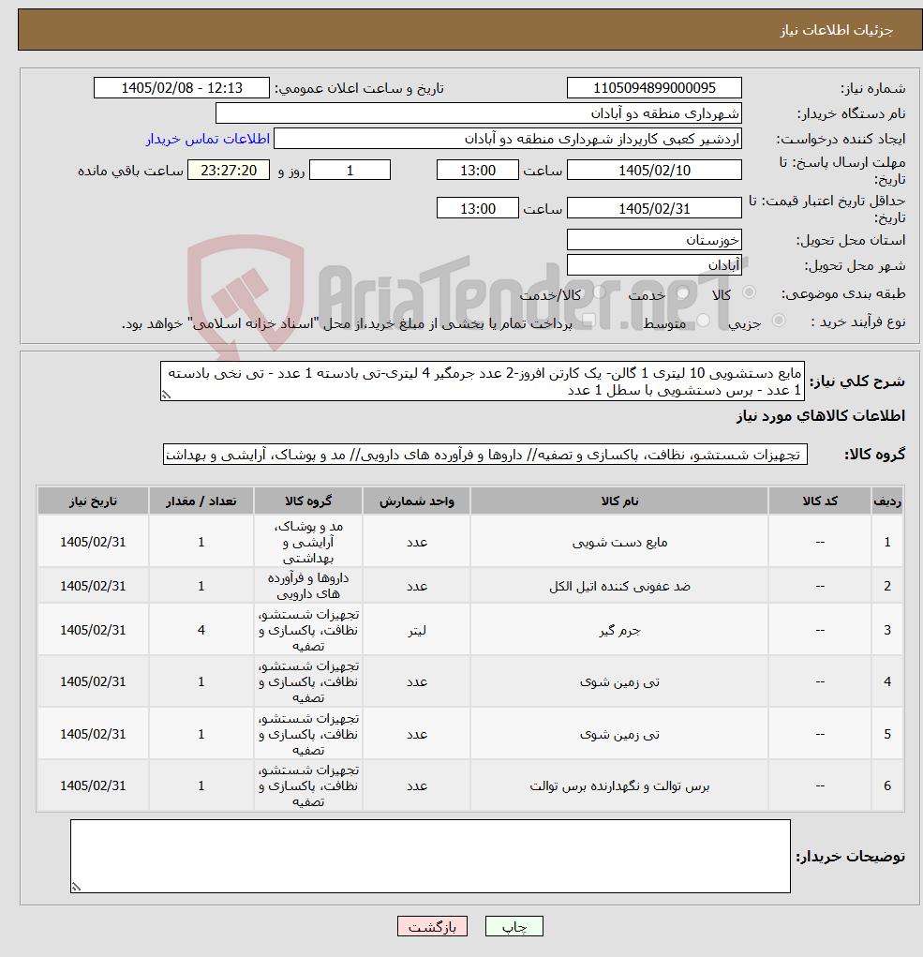Select the جزیی purchase type radio
923x957 pixels.
(779, 321)
